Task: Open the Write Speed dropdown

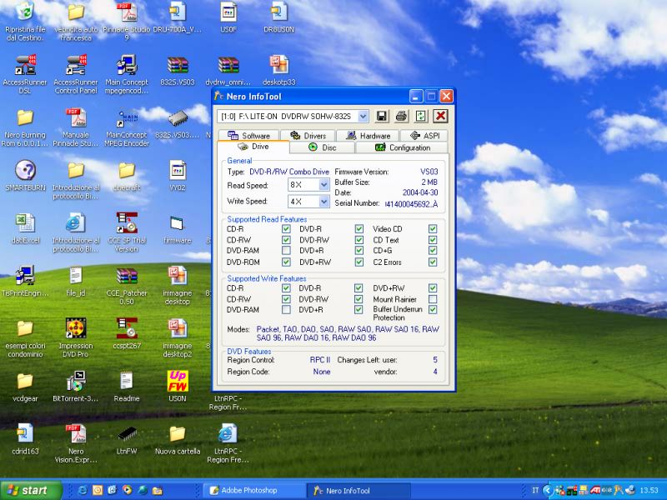Action: (323, 201)
